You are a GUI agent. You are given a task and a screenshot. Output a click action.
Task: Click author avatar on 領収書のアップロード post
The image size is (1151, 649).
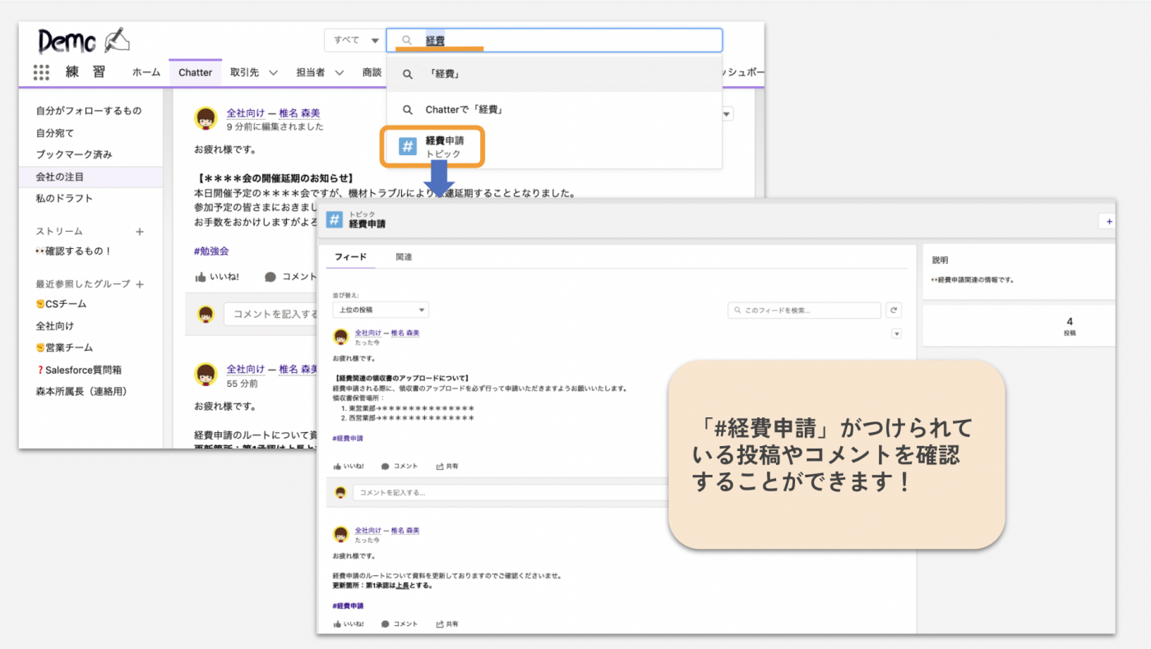coord(340,336)
